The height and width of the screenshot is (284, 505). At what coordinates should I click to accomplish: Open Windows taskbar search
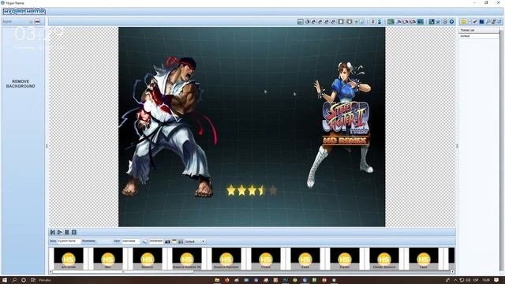(14, 280)
